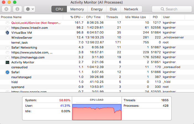
Task: Click the 755 idle wake ups value
Action: pos(146,42)
